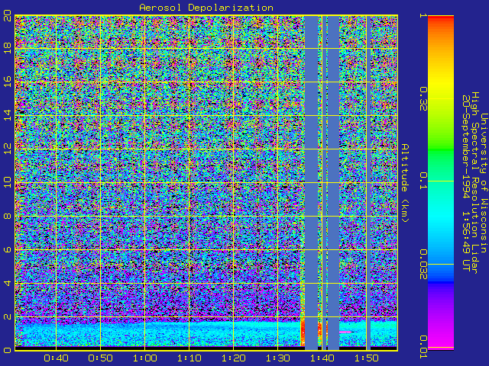
Task: Click the colorbar top value 1
Action: tap(423, 15)
